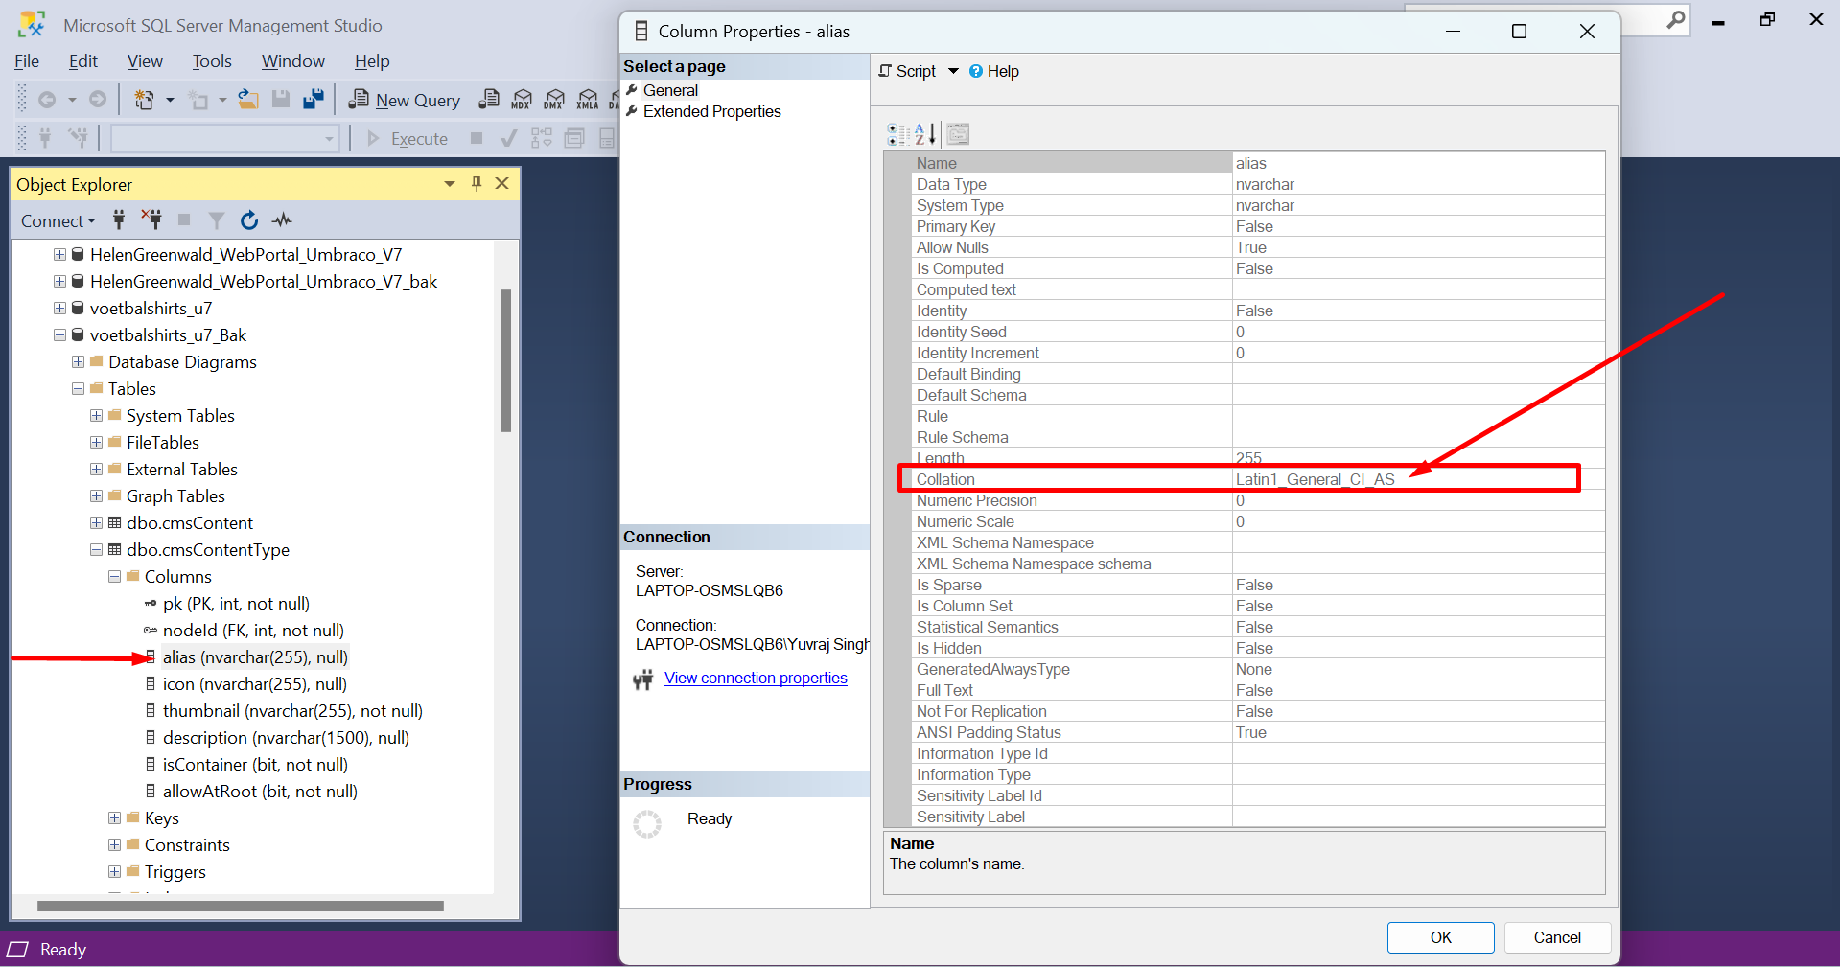The width and height of the screenshot is (1840, 967).
Task: Select the pk (PK, int, not null) column
Action: coord(236,604)
